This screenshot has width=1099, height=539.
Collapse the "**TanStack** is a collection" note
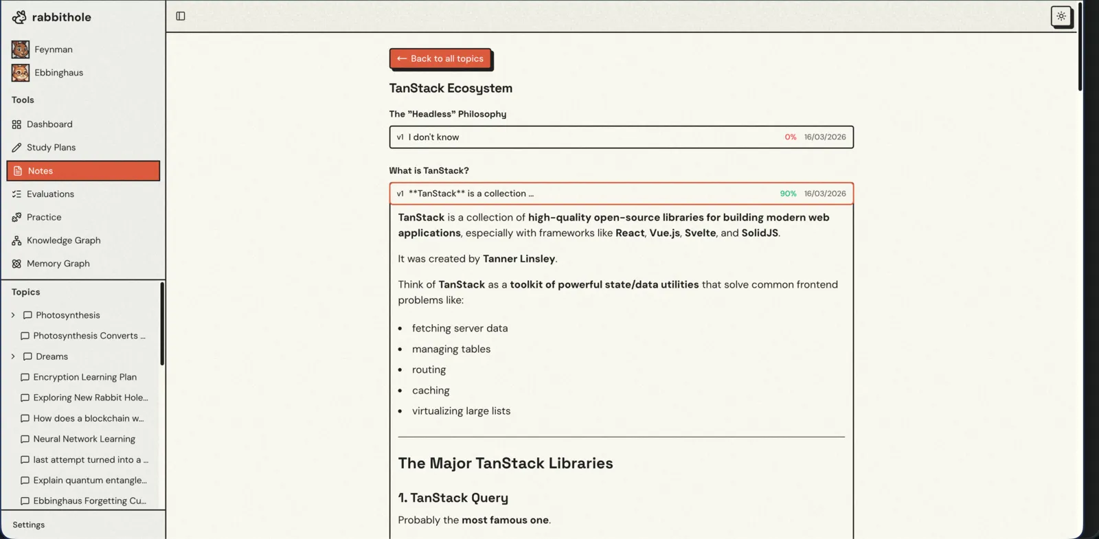point(621,194)
